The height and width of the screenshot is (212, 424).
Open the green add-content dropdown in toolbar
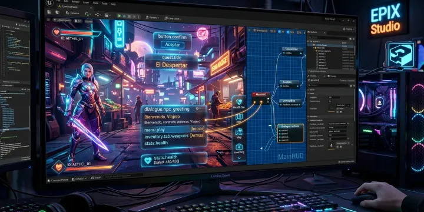88,14
